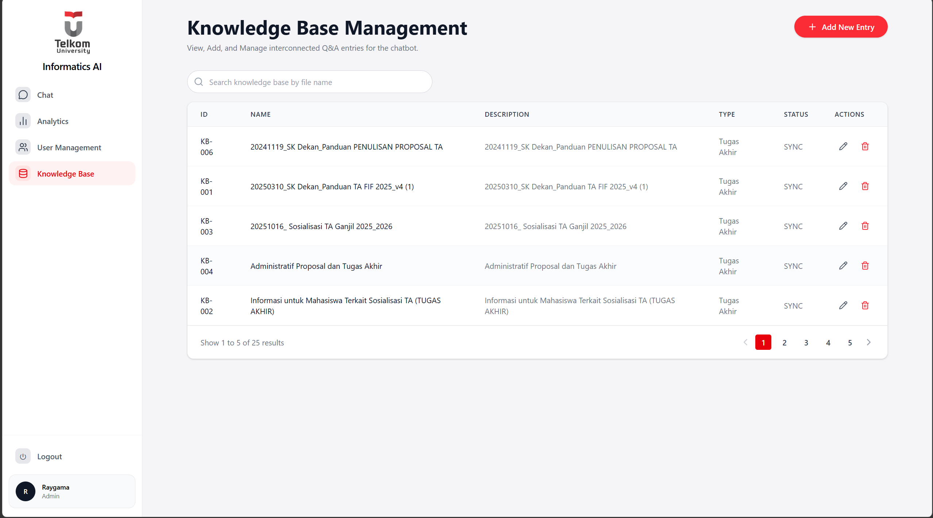933x518 pixels.
Task: Click the Telkom University logo
Action: click(72, 32)
